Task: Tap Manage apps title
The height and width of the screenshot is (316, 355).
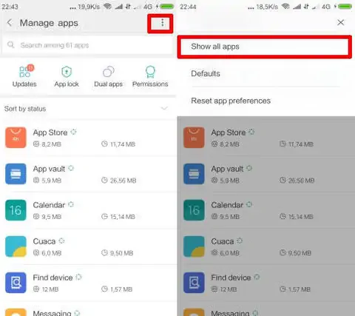Action: pos(49,23)
